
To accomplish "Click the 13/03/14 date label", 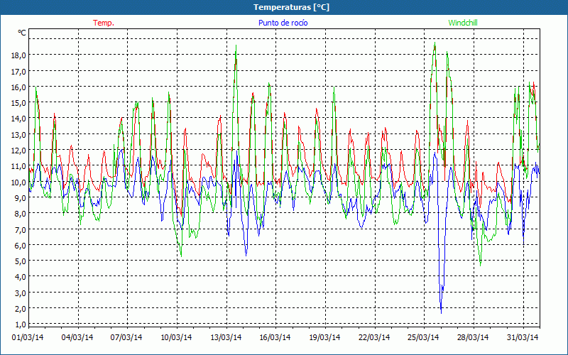I will 226,337.
